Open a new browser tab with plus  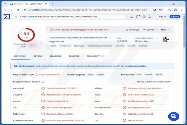(52, 4)
